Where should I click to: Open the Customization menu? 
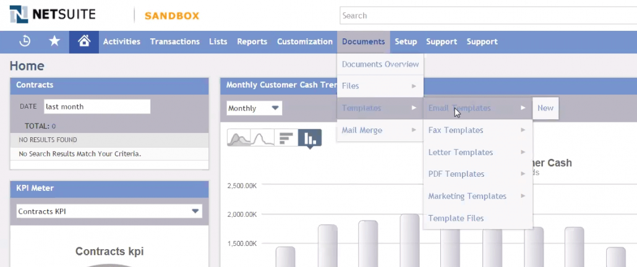click(x=305, y=41)
